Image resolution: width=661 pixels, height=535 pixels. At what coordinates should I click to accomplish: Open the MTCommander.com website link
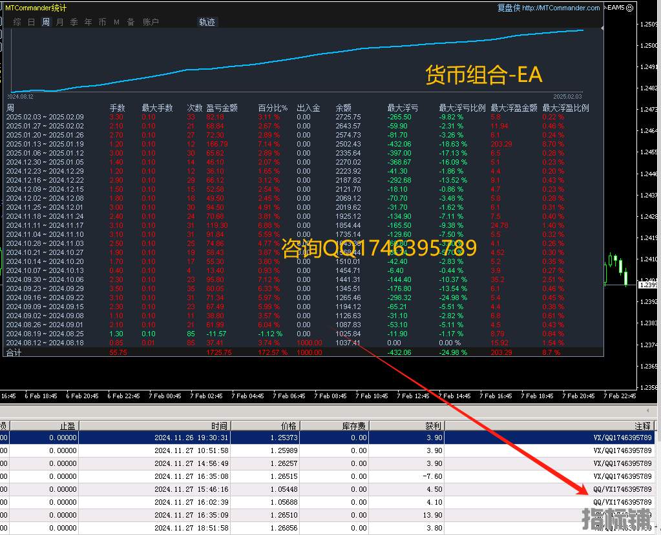(561, 8)
